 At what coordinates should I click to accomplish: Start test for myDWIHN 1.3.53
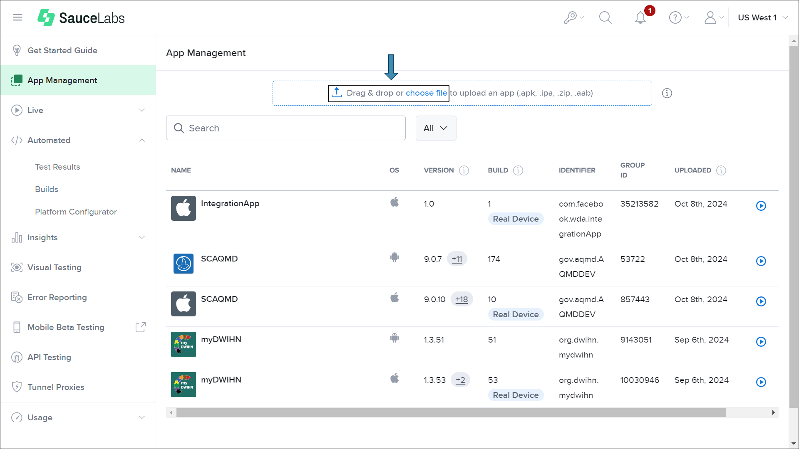[x=761, y=382]
